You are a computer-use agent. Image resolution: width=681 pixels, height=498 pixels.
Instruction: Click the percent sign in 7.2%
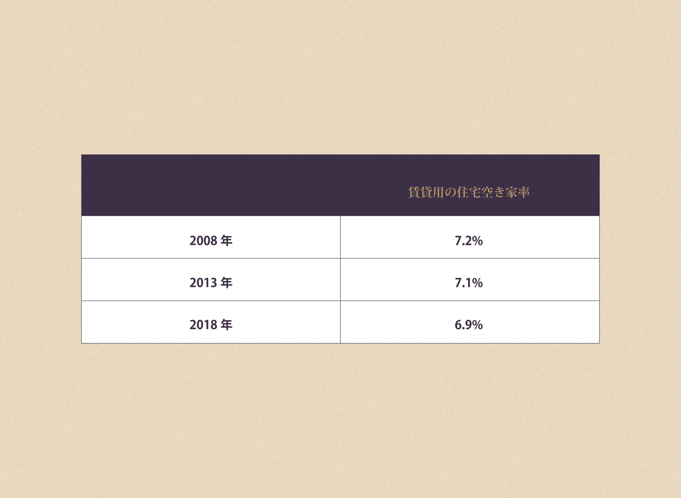click(x=477, y=241)
